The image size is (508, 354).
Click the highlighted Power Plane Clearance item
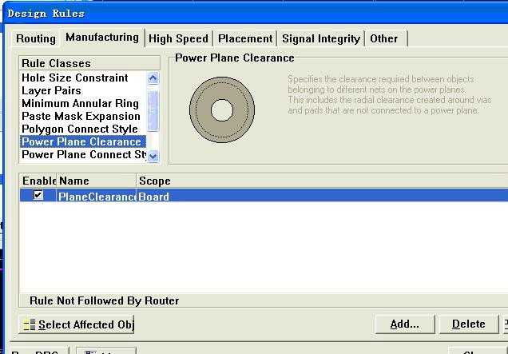pos(83,141)
